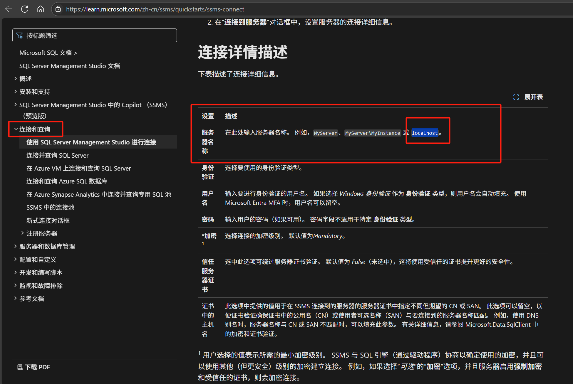This screenshot has width=573, height=384.
Task: Click the PDF download icon
Action: [x=20, y=367]
